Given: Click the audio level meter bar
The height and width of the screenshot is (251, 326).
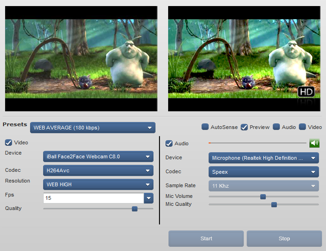Looking at the screenshot, I should [x=258, y=143].
